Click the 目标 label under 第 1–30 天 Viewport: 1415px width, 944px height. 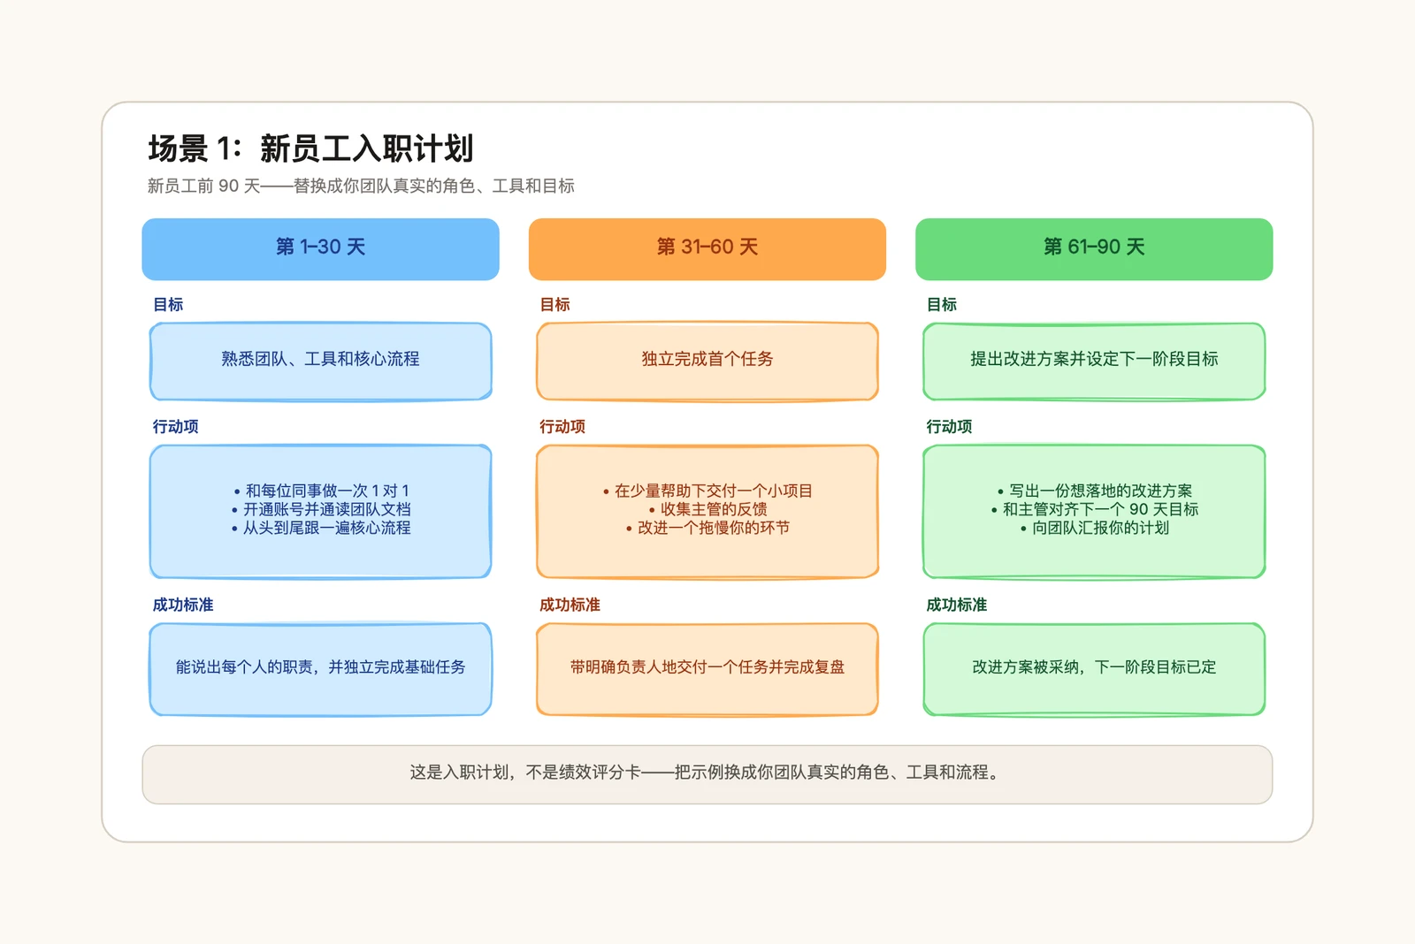pyautogui.click(x=168, y=305)
